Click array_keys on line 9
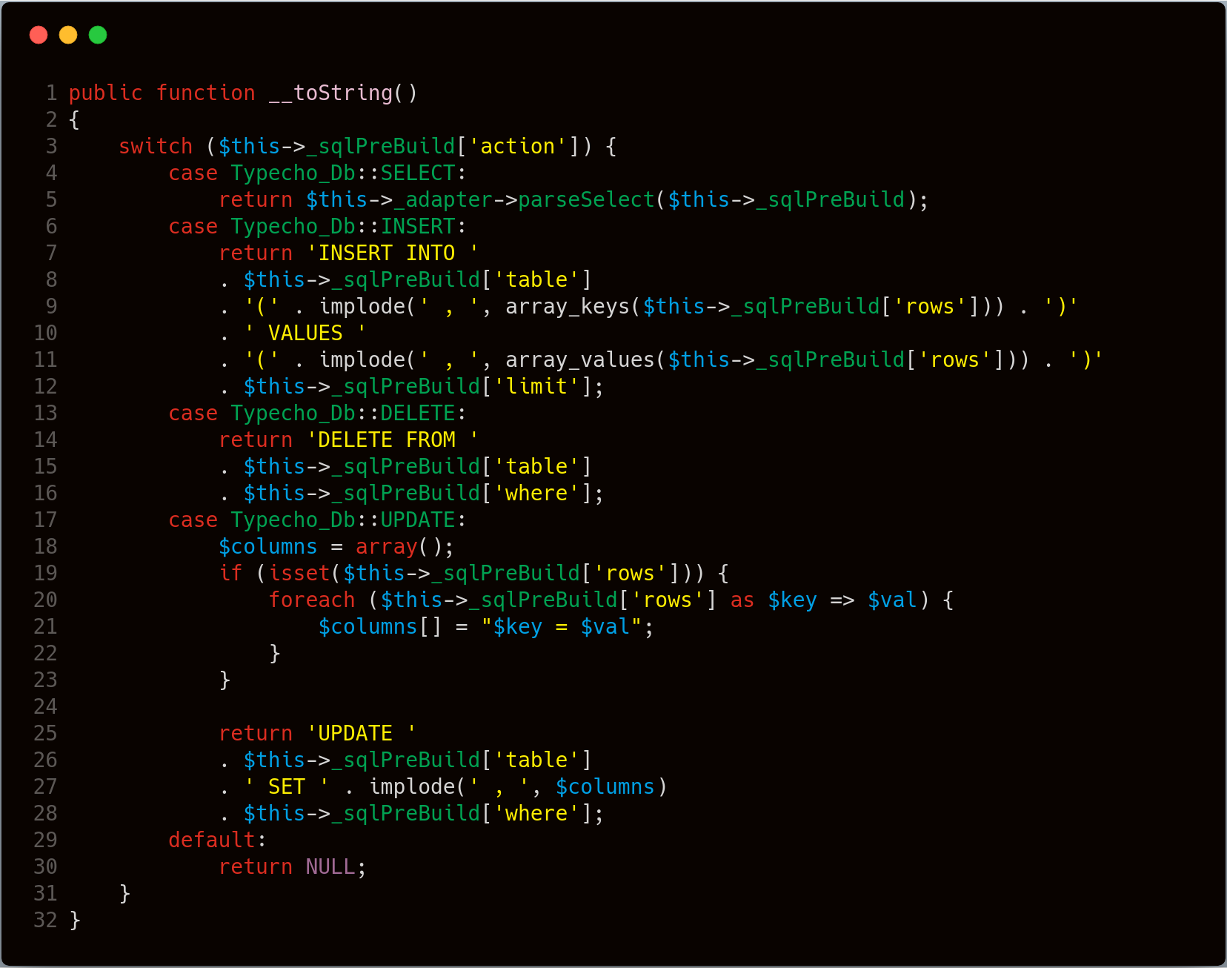The height and width of the screenshot is (968, 1227). [568, 306]
